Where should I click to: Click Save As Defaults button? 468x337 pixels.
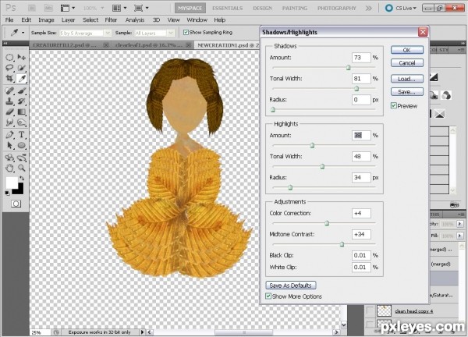point(291,286)
